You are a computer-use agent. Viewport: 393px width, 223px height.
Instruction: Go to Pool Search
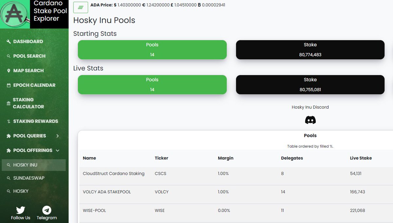tap(29, 56)
